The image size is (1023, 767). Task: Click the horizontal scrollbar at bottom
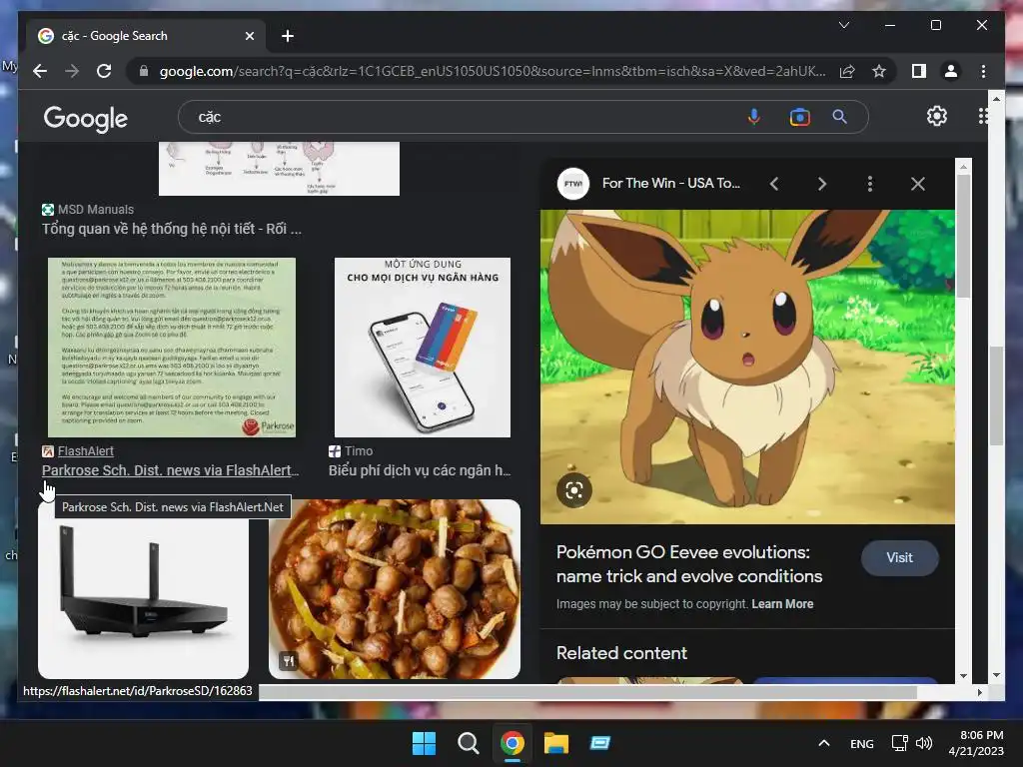(x=587, y=692)
